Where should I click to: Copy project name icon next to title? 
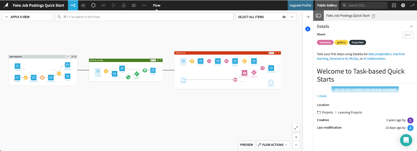coord(374,16)
